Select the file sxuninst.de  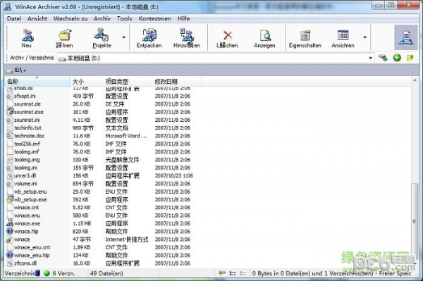(27, 104)
